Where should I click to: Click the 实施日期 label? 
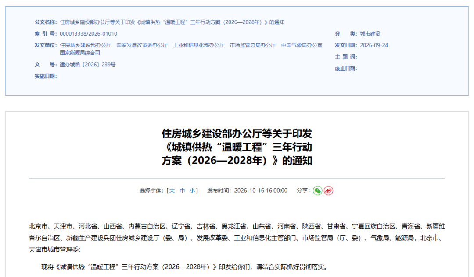pyautogui.click(x=46, y=76)
